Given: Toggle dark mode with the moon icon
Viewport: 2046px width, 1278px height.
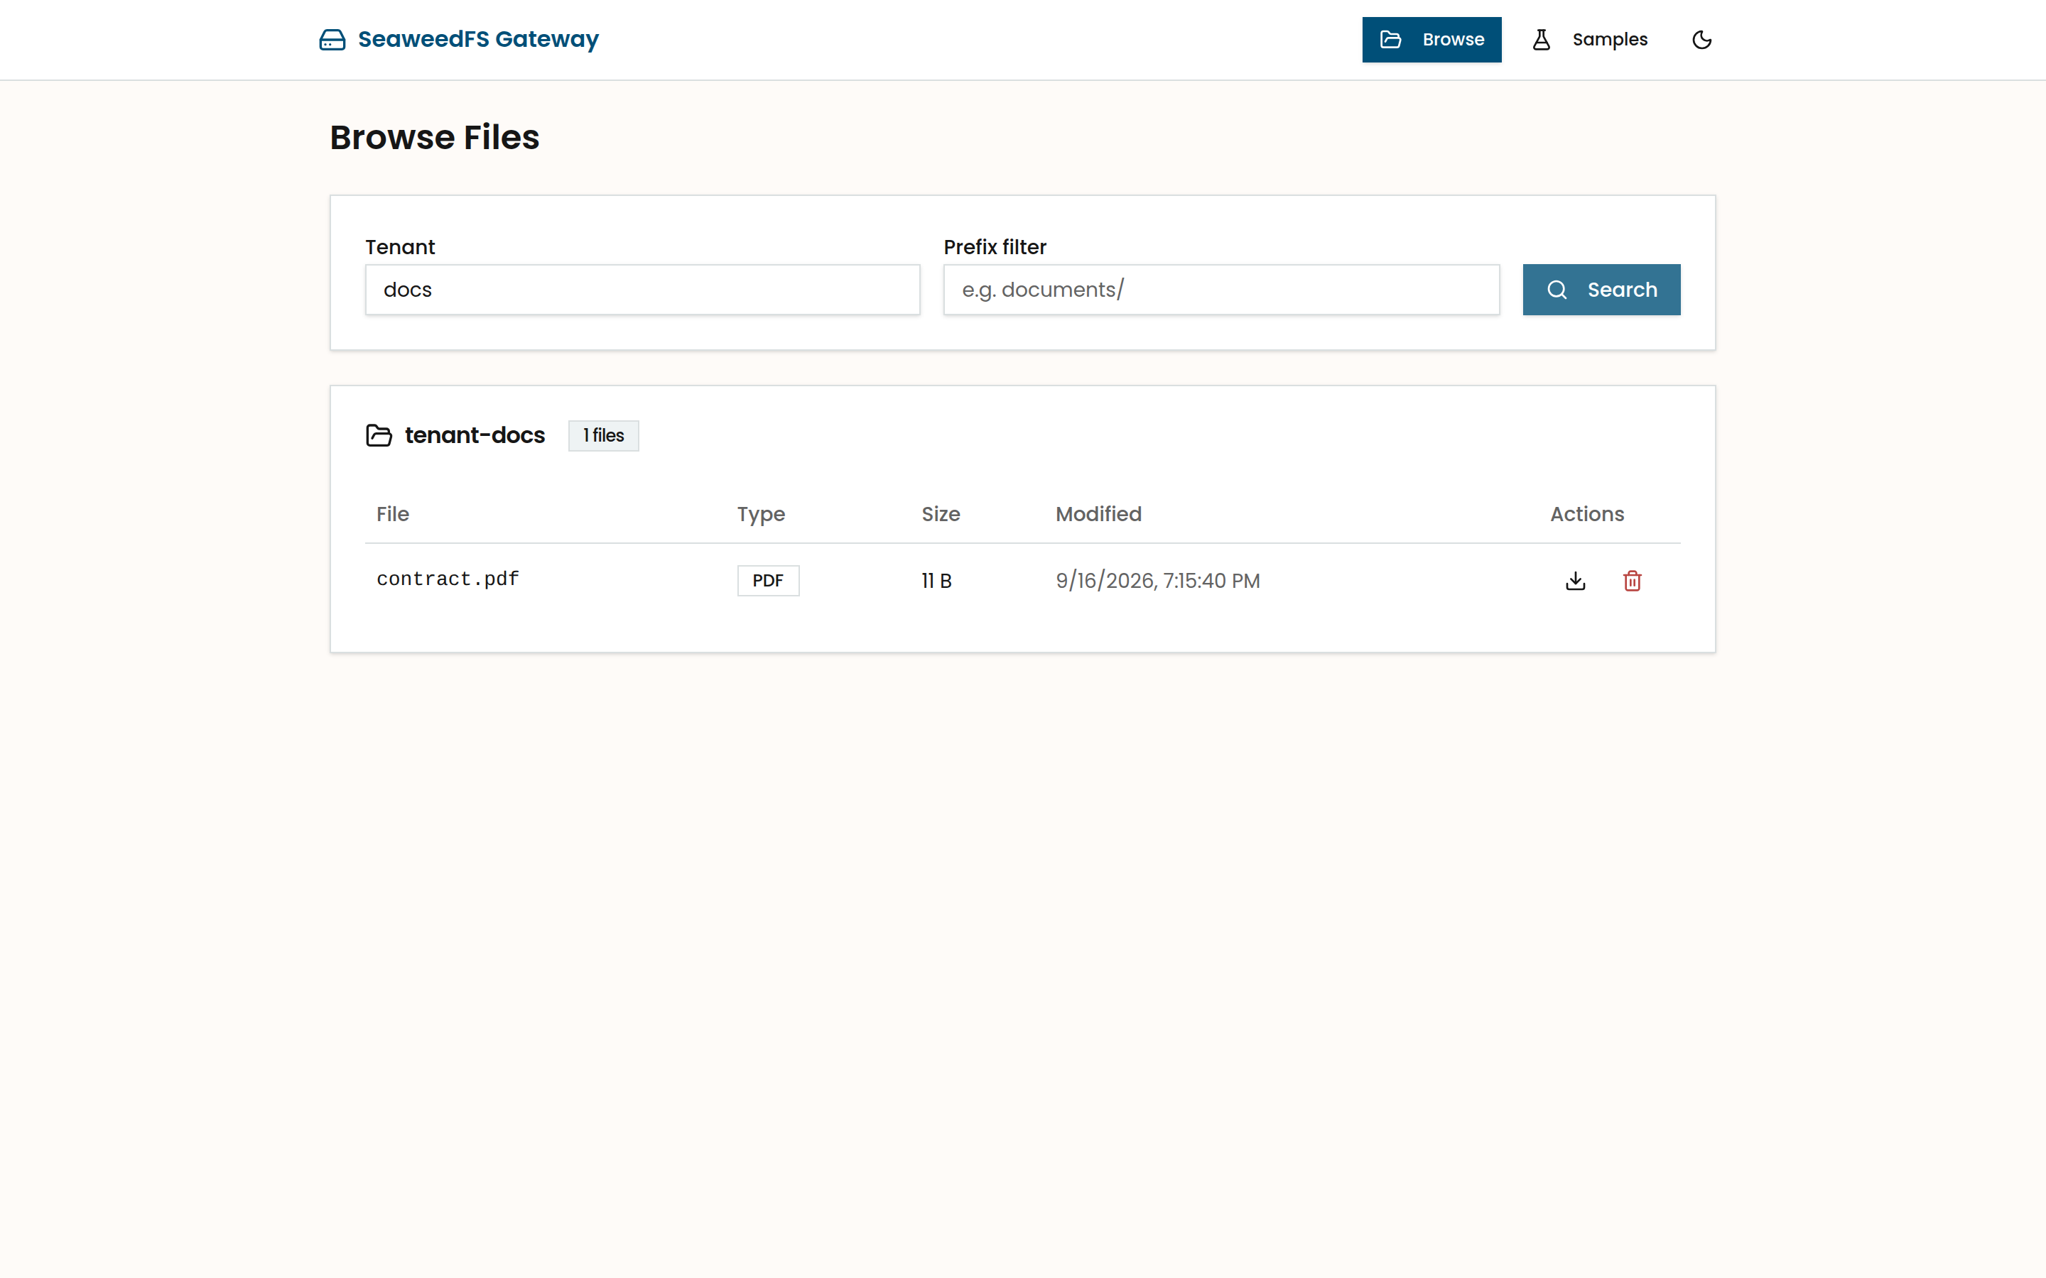Looking at the screenshot, I should click(1701, 40).
